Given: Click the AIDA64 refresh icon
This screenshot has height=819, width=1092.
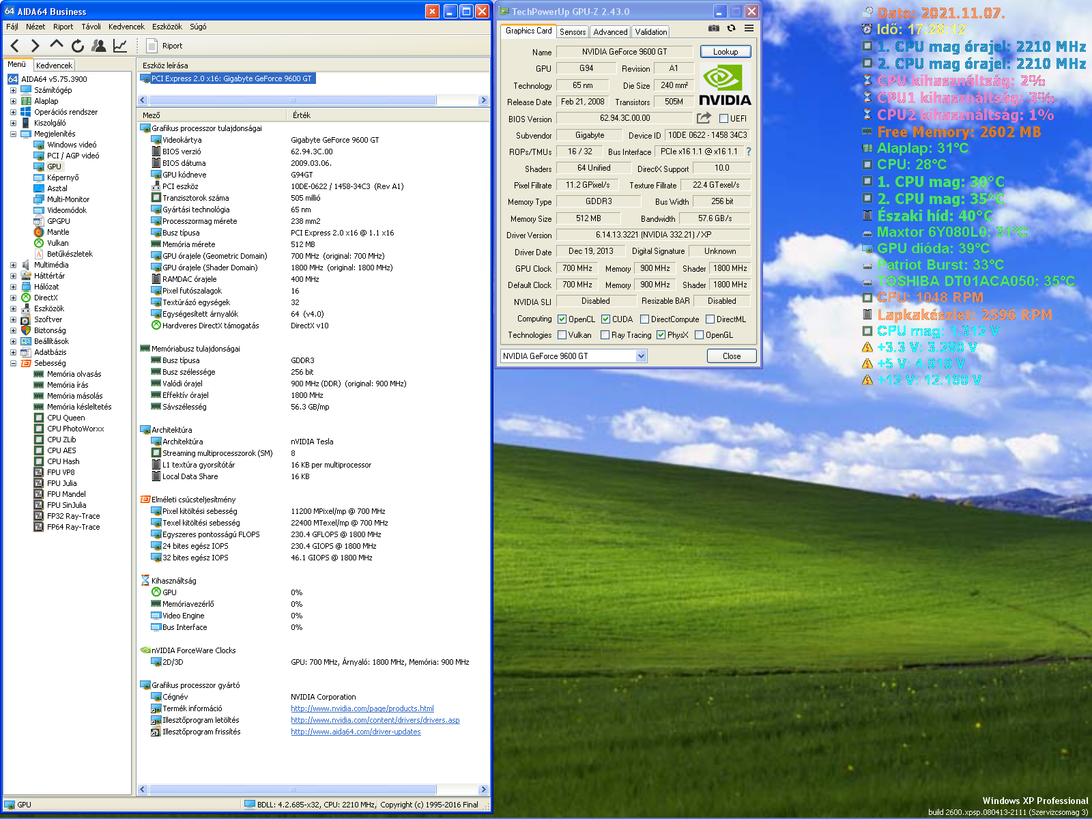Looking at the screenshot, I should pyautogui.click(x=78, y=46).
